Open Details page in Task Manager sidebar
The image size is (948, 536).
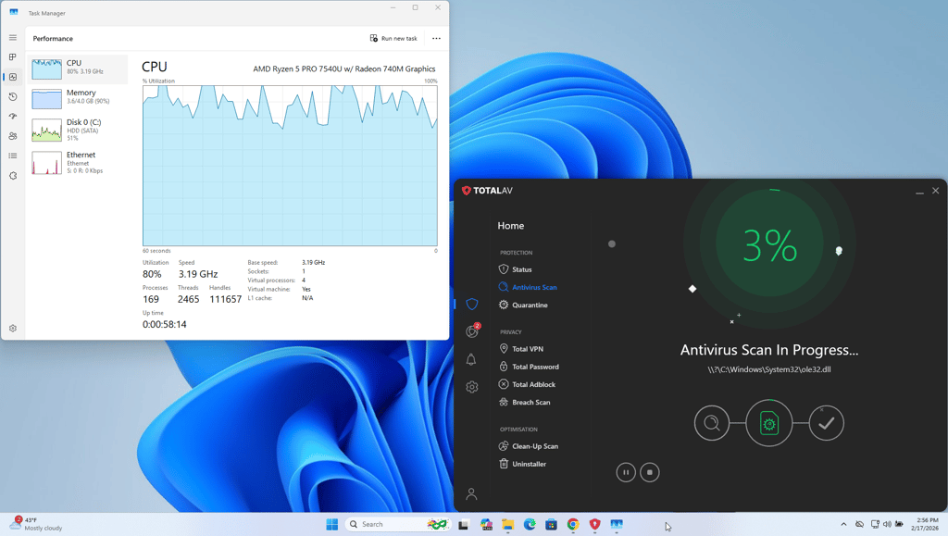click(x=13, y=156)
